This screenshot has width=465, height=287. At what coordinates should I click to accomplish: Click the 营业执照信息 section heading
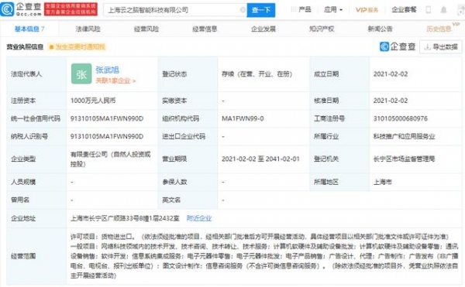point(25,46)
